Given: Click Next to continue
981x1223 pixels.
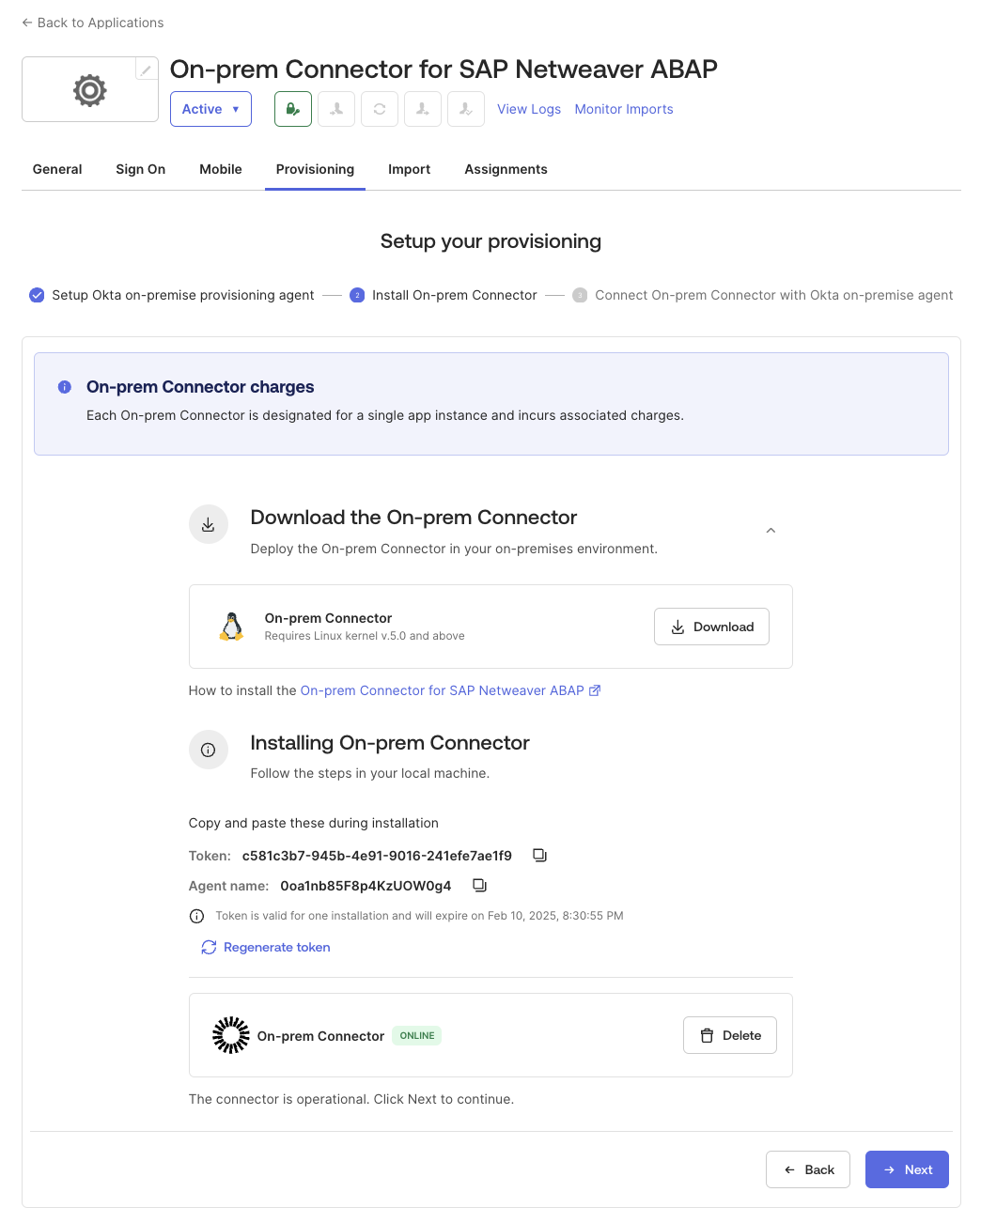Looking at the screenshot, I should click(907, 1169).
